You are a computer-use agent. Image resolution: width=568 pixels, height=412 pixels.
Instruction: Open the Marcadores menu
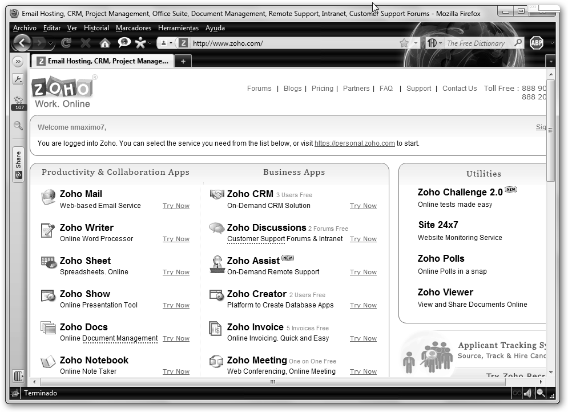coord(134,28)
